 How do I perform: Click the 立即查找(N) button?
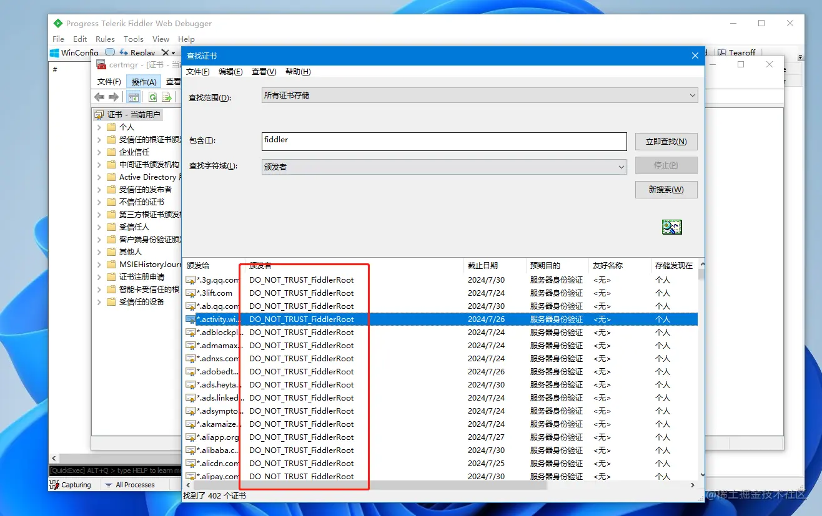(x=666, y=142)
